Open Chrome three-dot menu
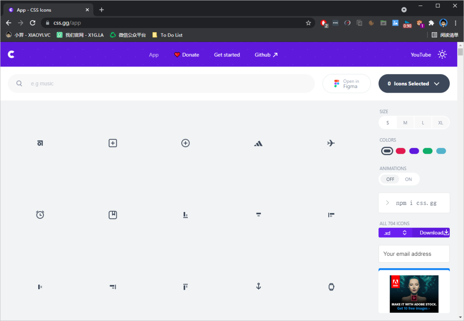 coord(455,23)
